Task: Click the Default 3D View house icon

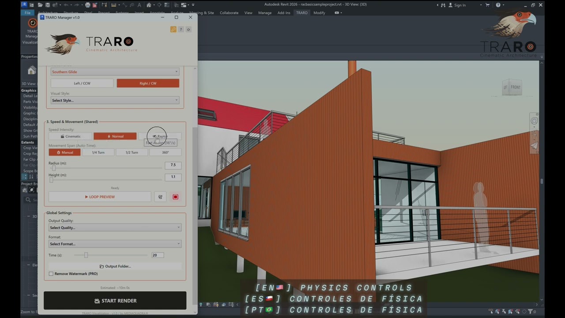Action: (x=149, y=5)
